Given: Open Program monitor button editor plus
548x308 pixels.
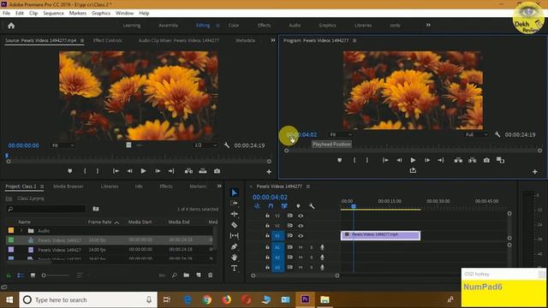Looking at the screenshot, I should click(534, 171).
